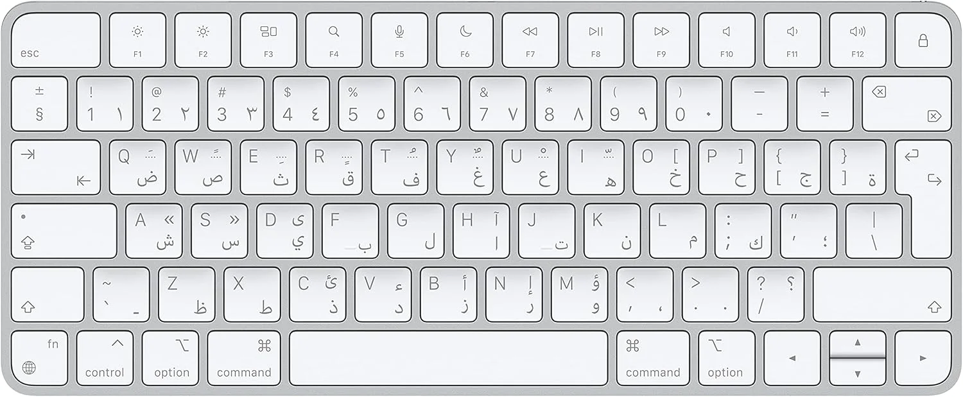The width and height of the screenshot is (963, 397).
Task: Click the right option key
Action: [727, 358]
